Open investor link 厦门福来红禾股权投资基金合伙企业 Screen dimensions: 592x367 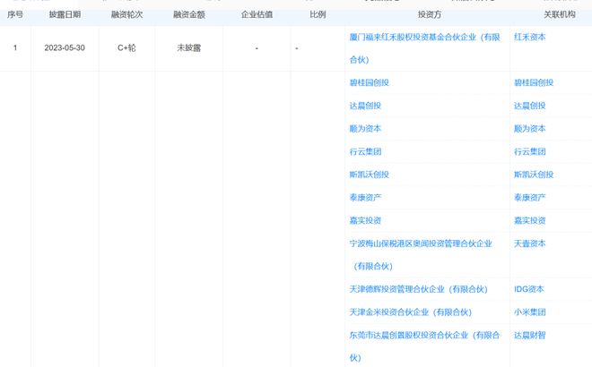424,48
